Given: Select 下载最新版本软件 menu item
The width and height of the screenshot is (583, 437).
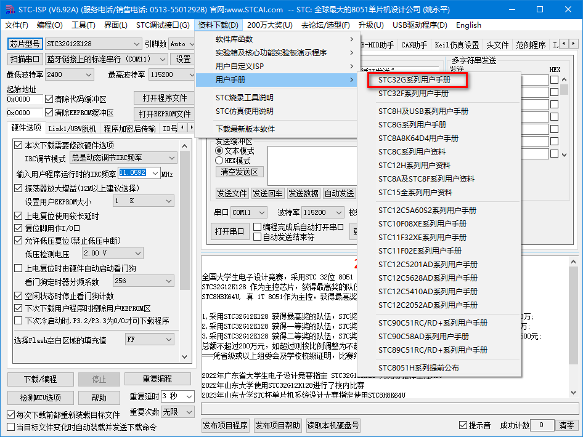Looking at the screenshot, I should [x=245, y=129].
